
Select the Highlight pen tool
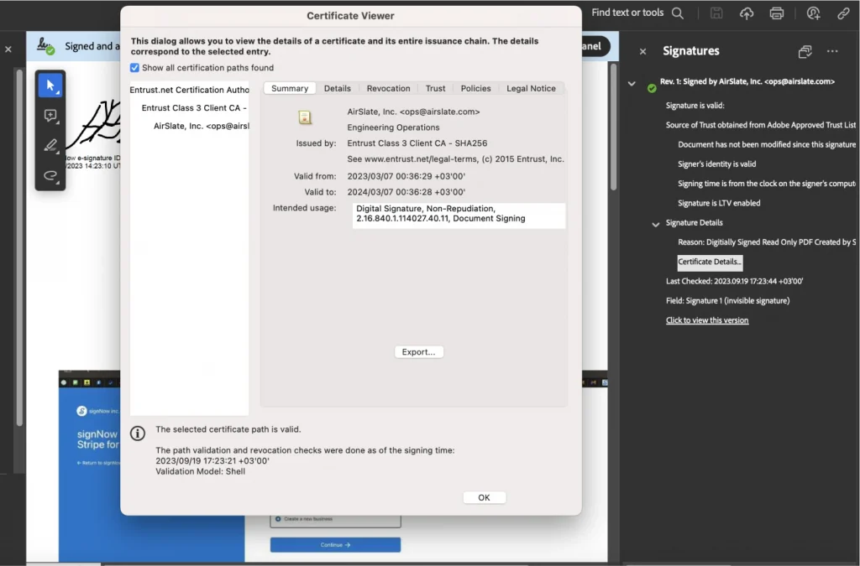50,146
